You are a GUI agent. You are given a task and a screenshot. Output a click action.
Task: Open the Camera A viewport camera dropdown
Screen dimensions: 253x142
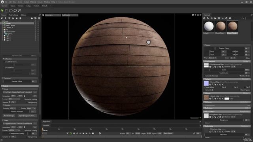53,15
